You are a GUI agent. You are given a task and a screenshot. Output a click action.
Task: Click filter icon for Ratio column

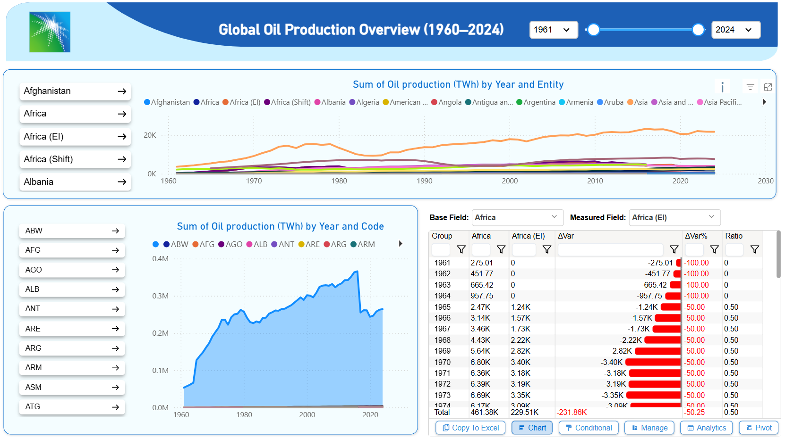755,249
